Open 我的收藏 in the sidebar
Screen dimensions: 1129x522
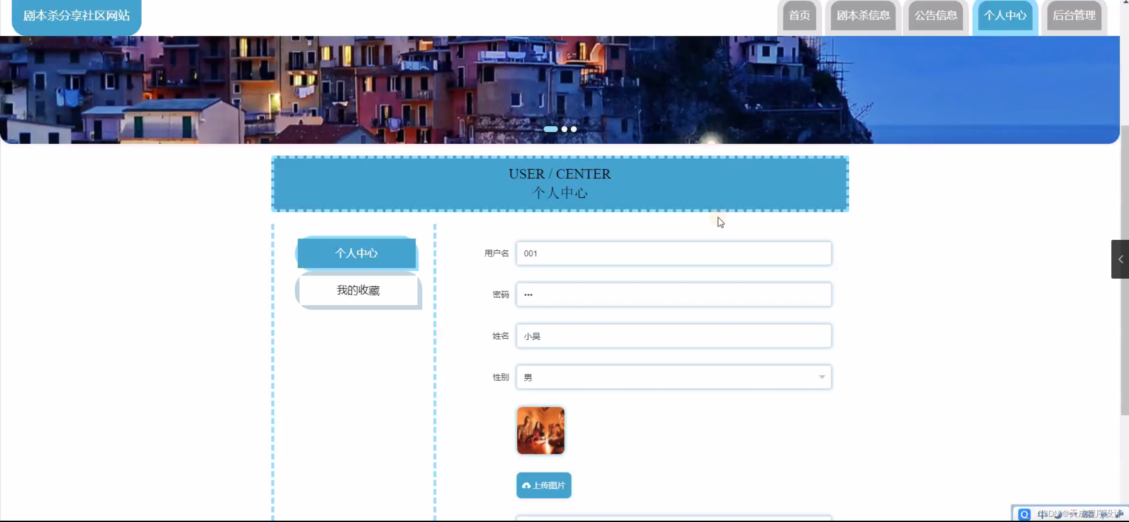click(358, 290)
